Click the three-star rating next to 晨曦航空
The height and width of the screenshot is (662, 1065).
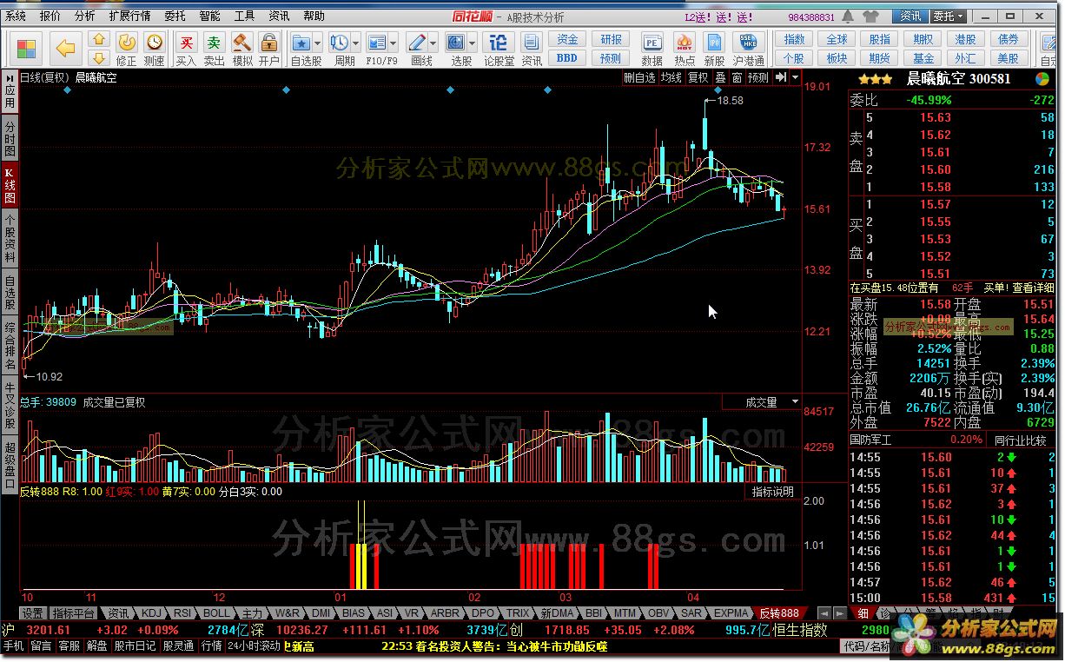click(875, 78)
